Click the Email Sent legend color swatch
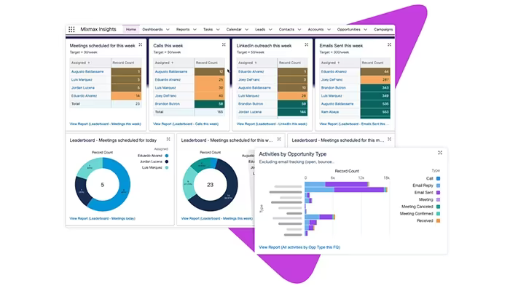The image size is (510, 291). click(x=438, y=193)
